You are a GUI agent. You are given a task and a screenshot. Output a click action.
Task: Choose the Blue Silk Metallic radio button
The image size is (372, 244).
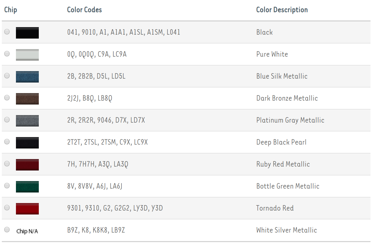[x=7, y=76]
